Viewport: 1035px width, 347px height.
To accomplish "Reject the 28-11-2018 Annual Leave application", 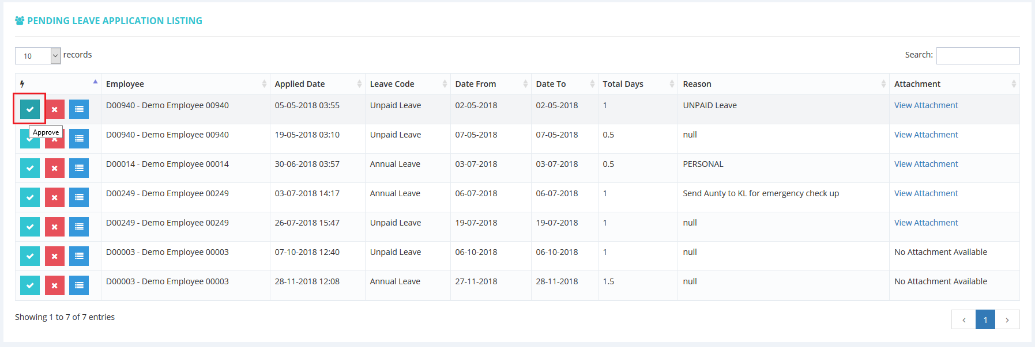I will 55,285.
